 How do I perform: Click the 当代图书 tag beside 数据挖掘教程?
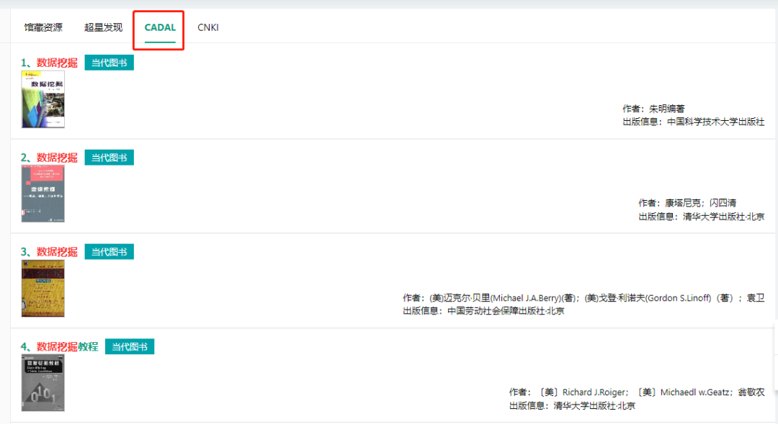pos(130,347)
